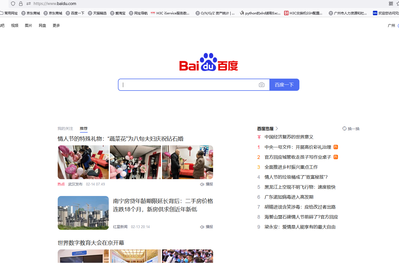
Task: Open the 世界数字教育大会在京开幕 headline
Action: point(91,243)
